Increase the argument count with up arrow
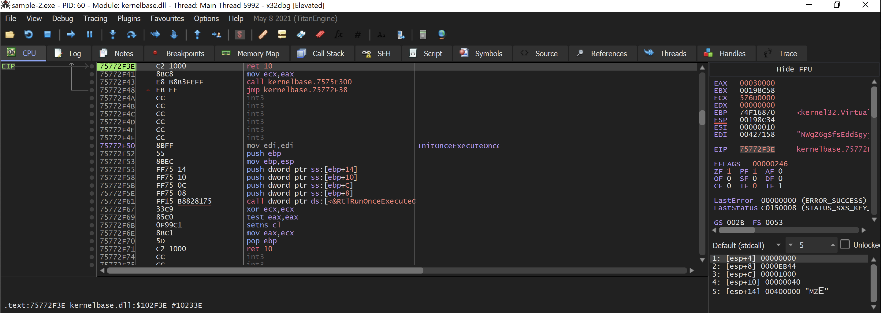This screenshot has height=313, width=881. (833, 245)
